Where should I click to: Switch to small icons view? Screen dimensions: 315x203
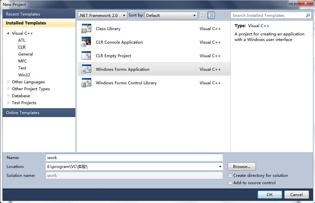click(203, 15)
